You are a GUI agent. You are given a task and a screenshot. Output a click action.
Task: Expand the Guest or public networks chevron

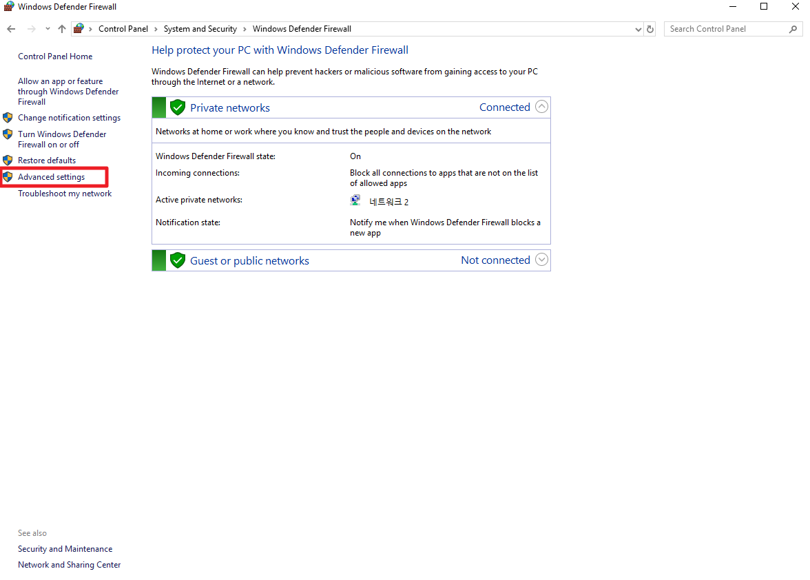coord(541,260)
